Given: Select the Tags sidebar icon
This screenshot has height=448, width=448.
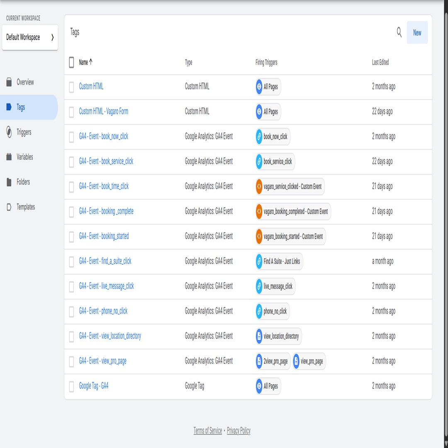Looking at the screenshot, I should pos(9,107).
